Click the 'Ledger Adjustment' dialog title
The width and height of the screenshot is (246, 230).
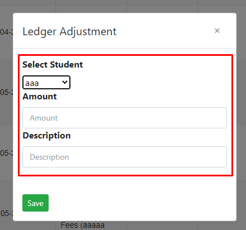69,31
